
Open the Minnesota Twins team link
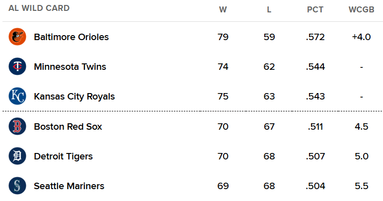[70, 66]
